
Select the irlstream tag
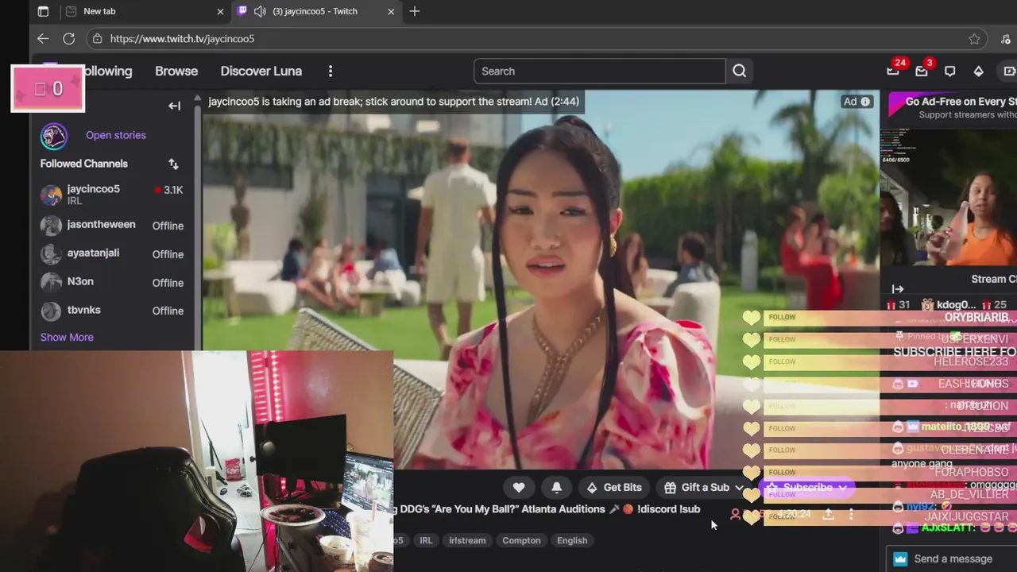[467, 540]
